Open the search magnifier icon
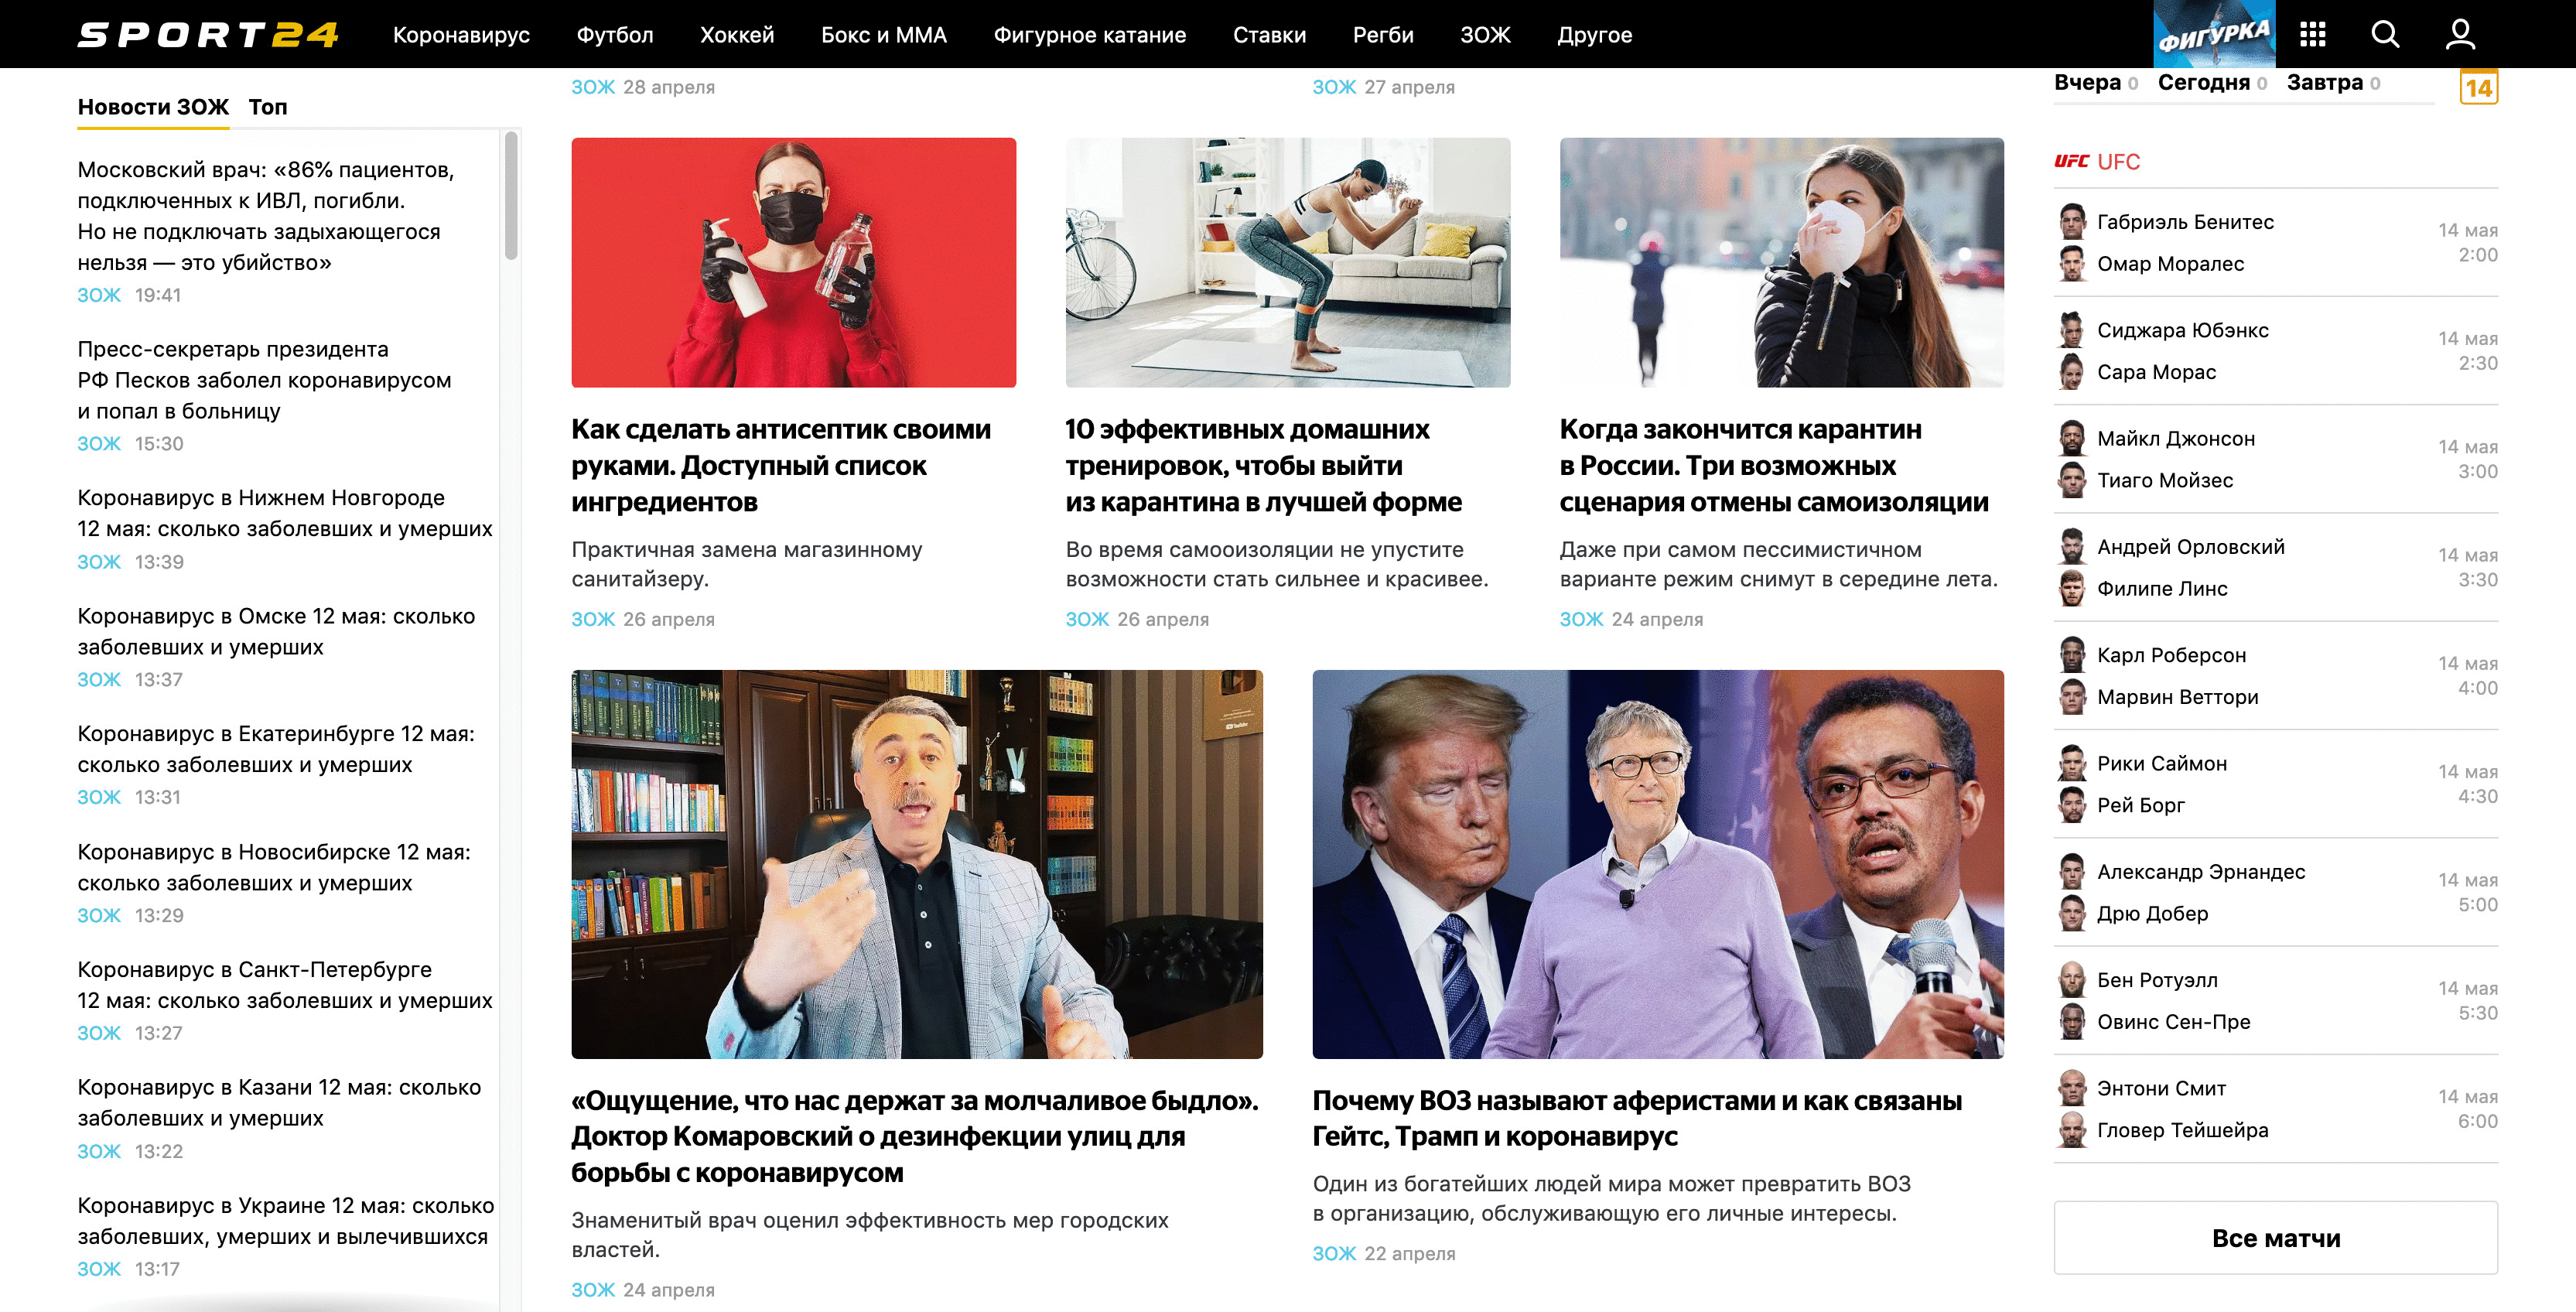This screenshot has height=1312, width=2576. click(2385, 34)
